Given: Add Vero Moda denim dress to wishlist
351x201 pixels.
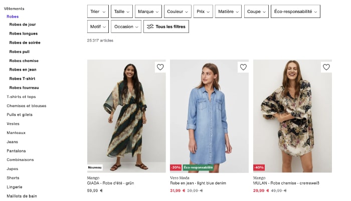Looking at the screenshot, I should coord(243,67).
